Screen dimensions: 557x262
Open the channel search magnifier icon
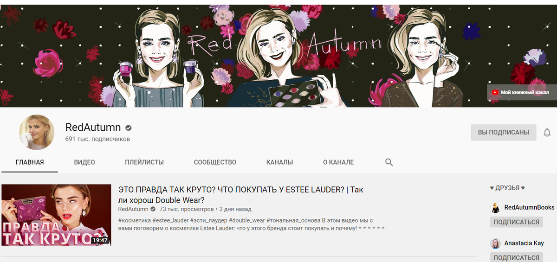tap(389, 162)
